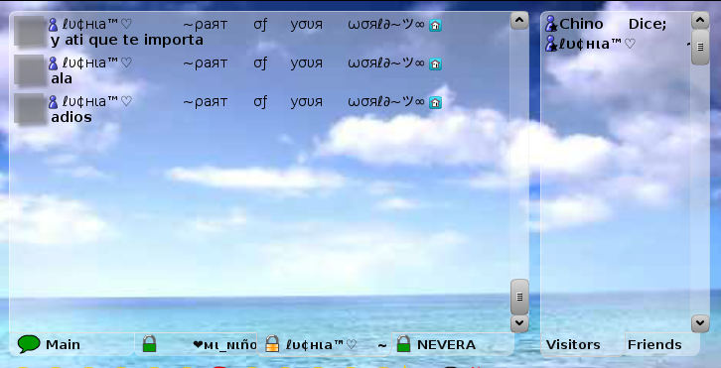Click user icon beside 'y ati que te importa'

coord(54,25)
